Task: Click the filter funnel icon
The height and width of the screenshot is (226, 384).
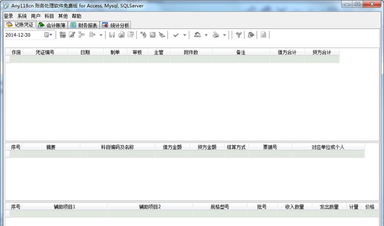Action: pos(239,35)
